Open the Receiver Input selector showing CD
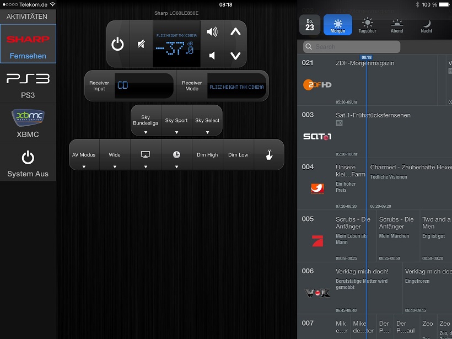Screen dimensions: 452x339 pos(131,85)
